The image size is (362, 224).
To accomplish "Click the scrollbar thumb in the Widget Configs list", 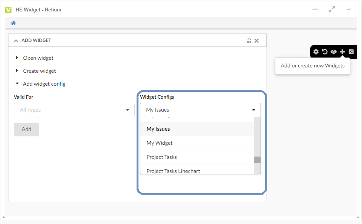I will [257, 160].
